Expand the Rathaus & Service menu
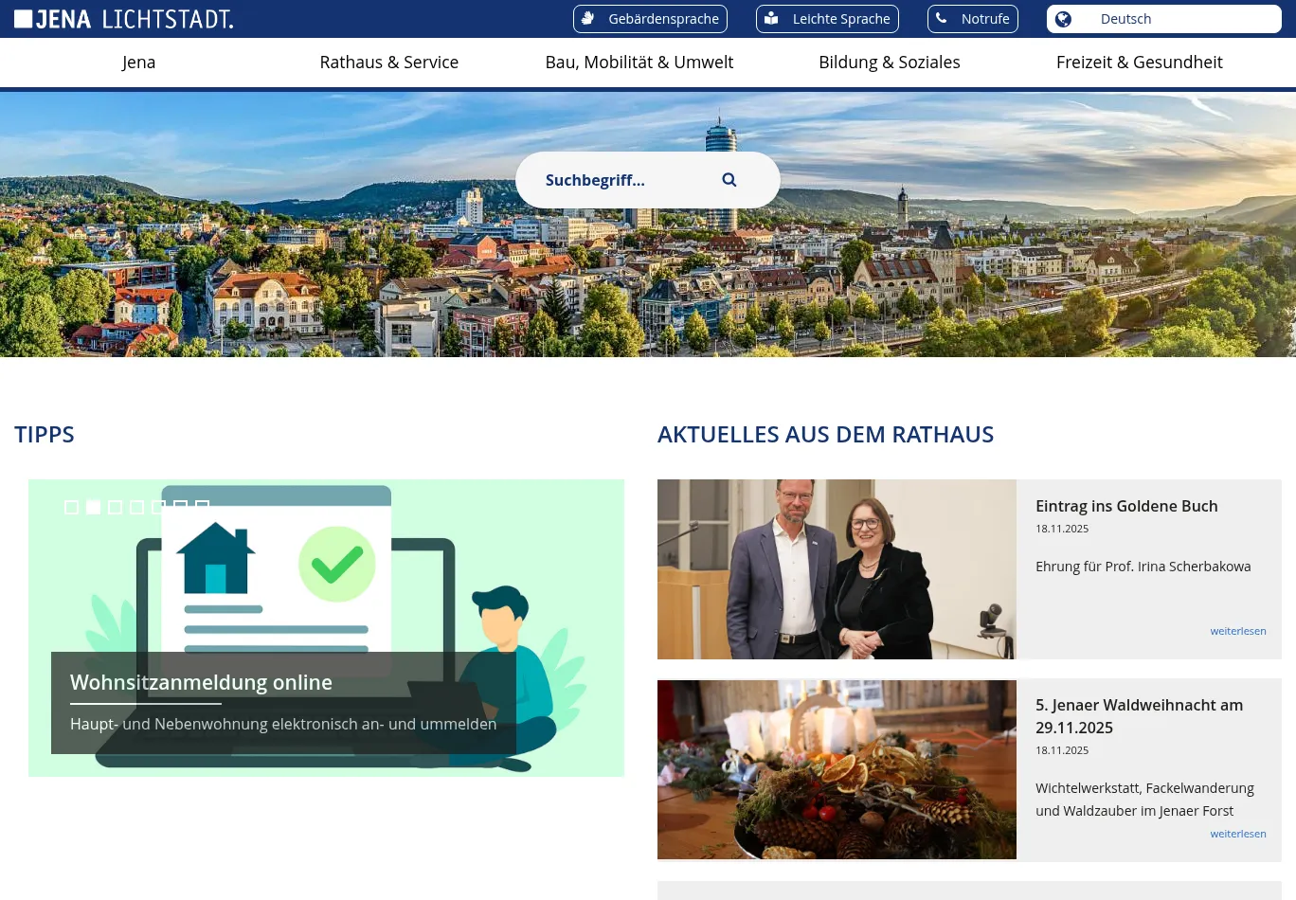This screenshot has width=1296, height=900. click(388, 63)
